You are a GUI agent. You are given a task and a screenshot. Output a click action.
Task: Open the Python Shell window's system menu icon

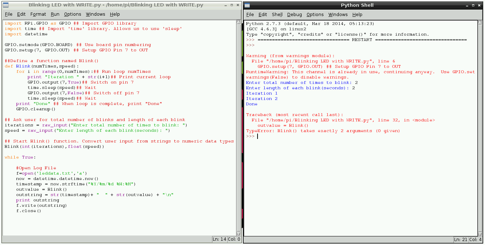pyautogui.click(x=248, y=5)
